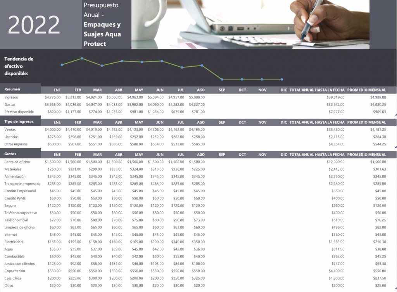The image size is (397, 292).
Task: Select the Ingresos row label in Resumen
Action: (12, 97)
